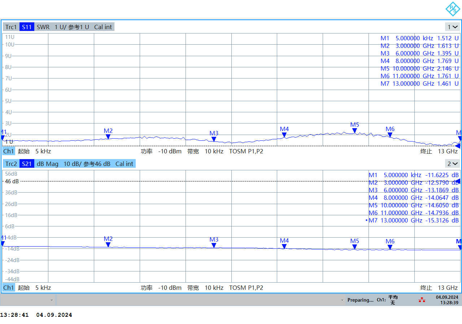Open the dropdown arrow beside Preparing status
Image resolution: width=462 pixels, height=324 pixels.
pos(342,300)
